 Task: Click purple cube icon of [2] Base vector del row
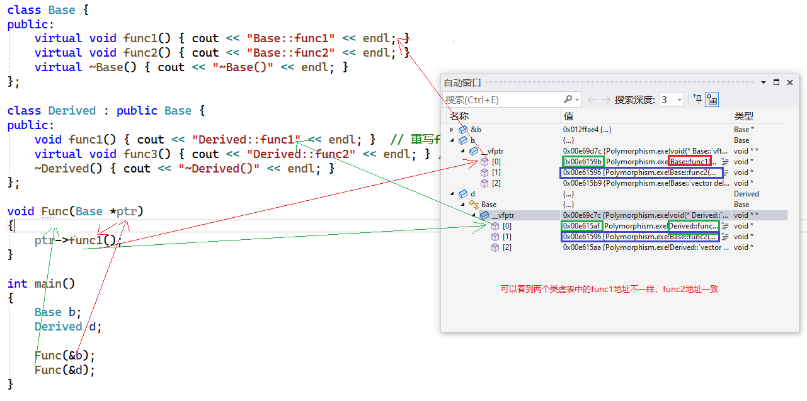485,183
